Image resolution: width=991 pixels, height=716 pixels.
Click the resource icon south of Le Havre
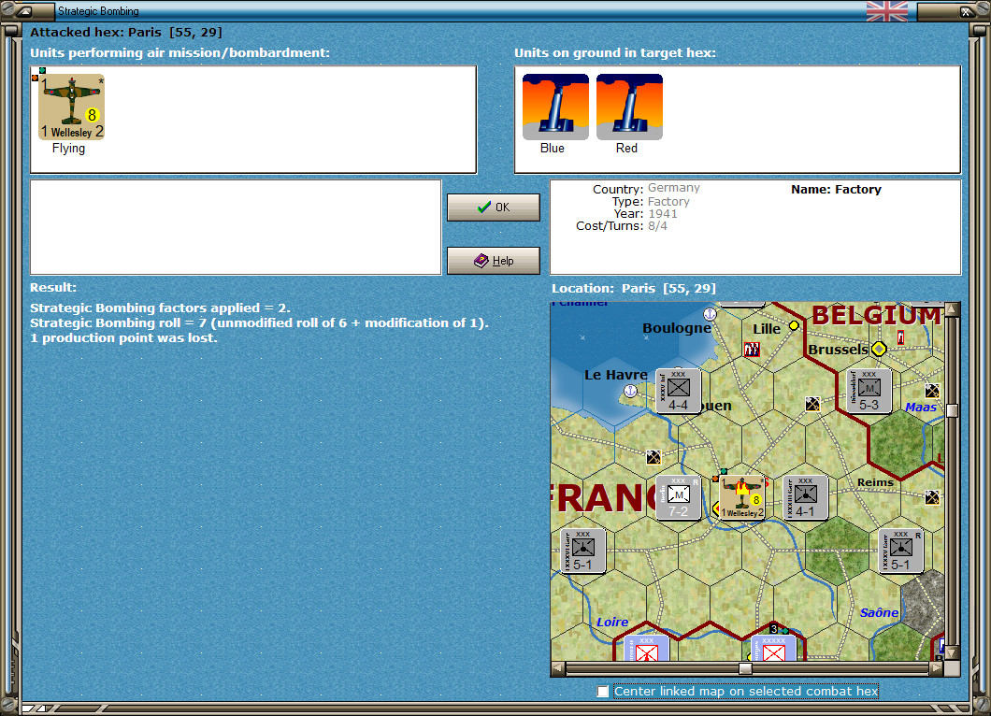click(x=653, y=456)
